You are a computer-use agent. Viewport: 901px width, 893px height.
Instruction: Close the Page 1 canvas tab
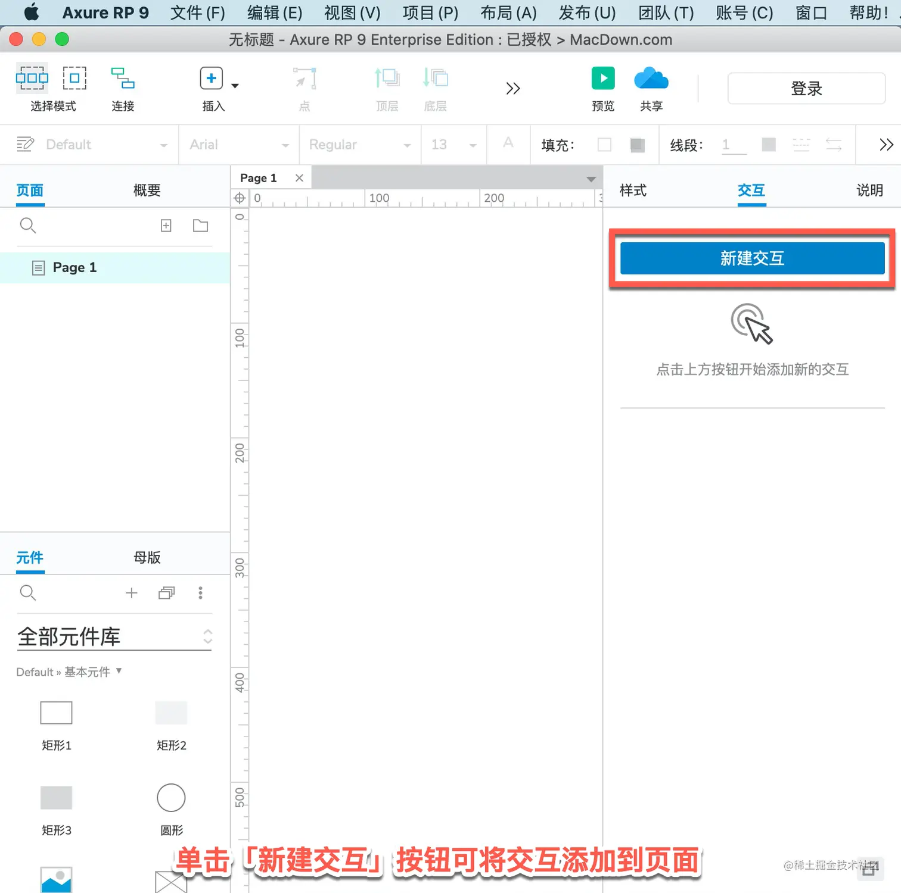[x=299, y=178]
